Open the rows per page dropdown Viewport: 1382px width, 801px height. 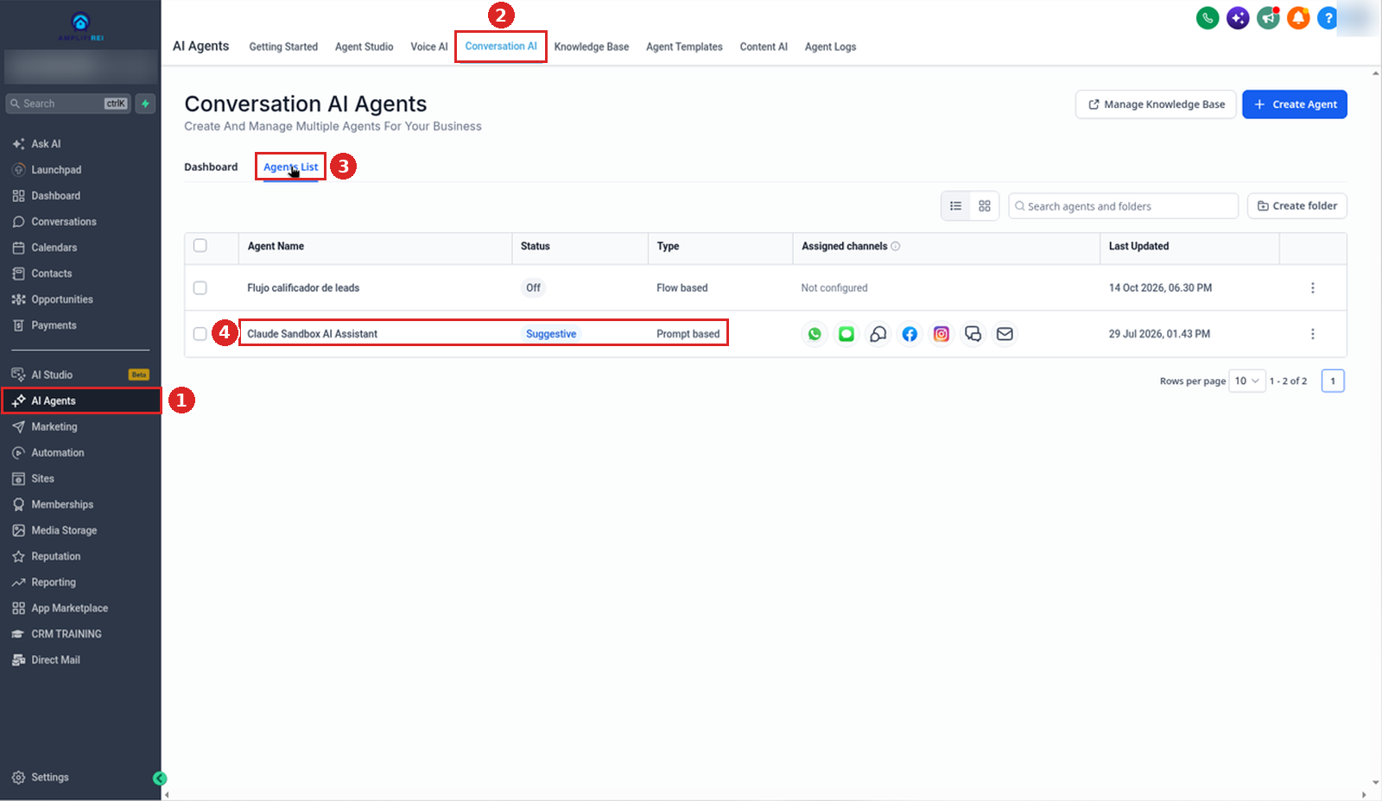[1247, 381]
